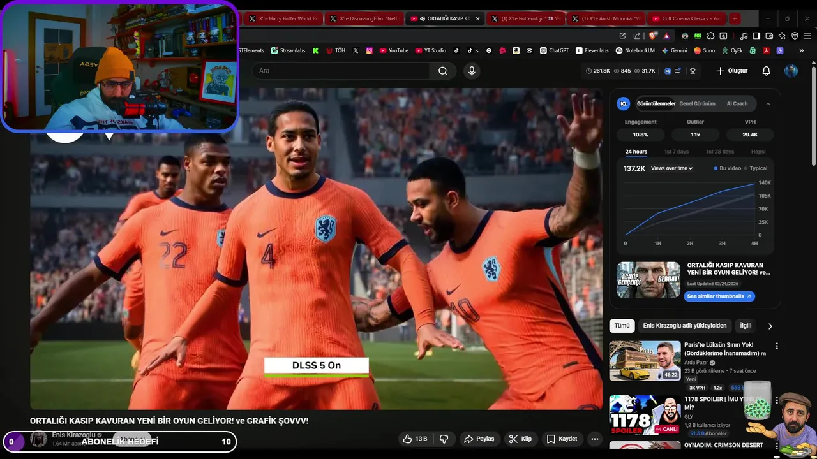Activate voice search microphone
The width and height of the screenshot is (817, 459).
tap(472, 71)
